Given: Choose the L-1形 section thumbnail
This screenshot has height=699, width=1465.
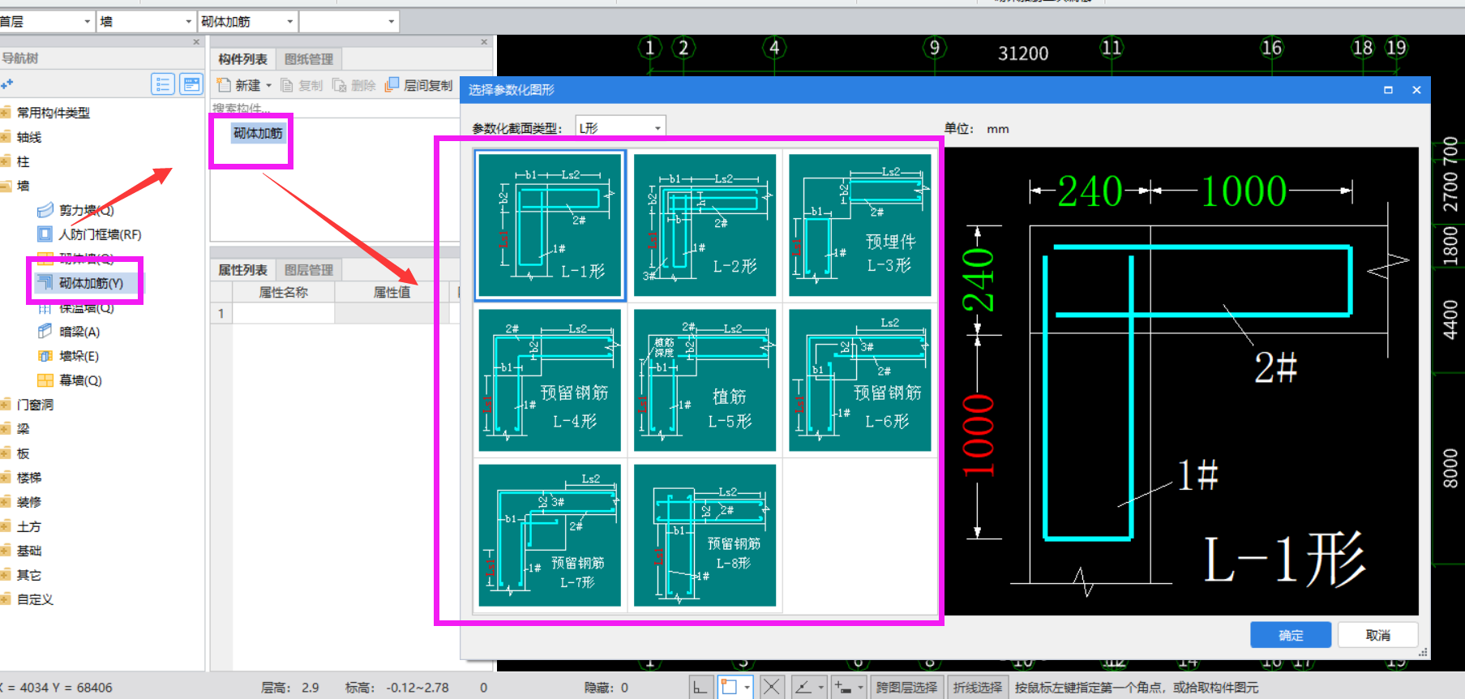Looking at the screenshot, I should coord(550,225).
